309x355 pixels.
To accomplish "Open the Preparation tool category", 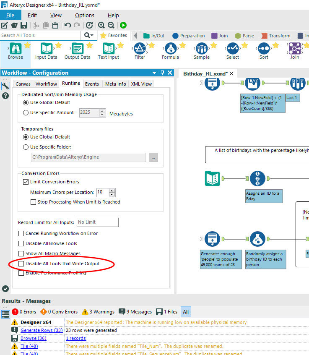I will 188,36.
